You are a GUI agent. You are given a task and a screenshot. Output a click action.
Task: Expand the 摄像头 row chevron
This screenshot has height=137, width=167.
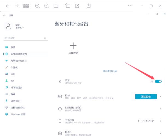tap(160, 133)
